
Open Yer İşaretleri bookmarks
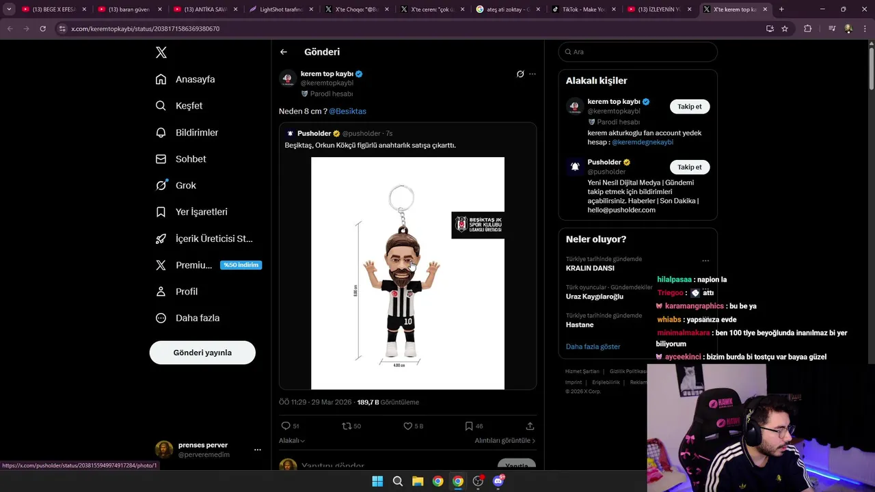191,212
